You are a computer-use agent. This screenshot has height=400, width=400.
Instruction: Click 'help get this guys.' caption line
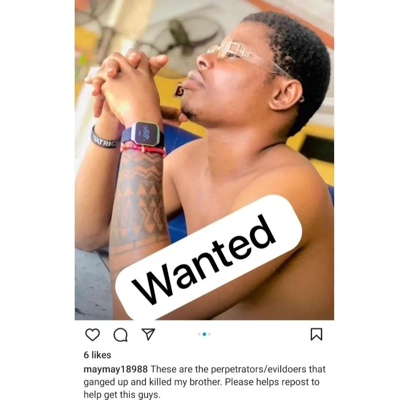pyautogui.click(x=122, y=394)
